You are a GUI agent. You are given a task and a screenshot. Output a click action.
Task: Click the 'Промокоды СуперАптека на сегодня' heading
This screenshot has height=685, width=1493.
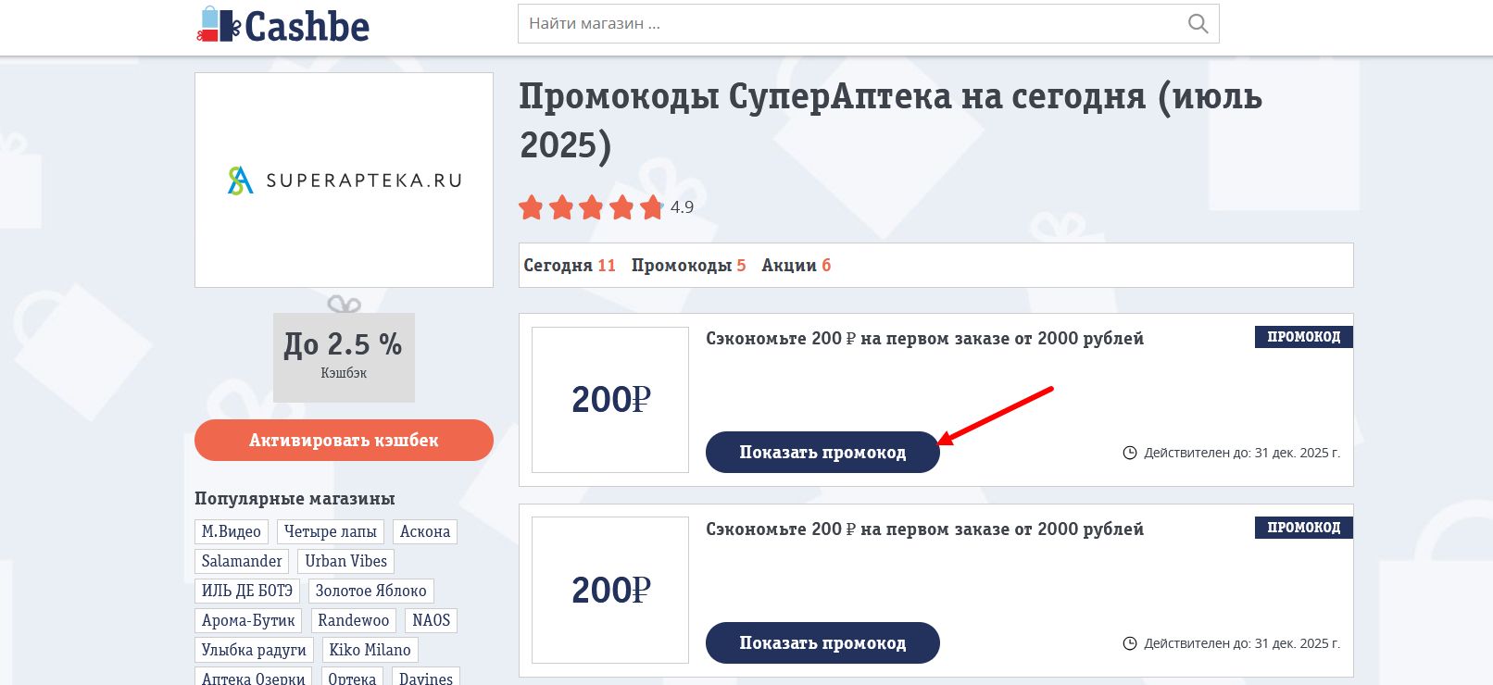(890, 121)
